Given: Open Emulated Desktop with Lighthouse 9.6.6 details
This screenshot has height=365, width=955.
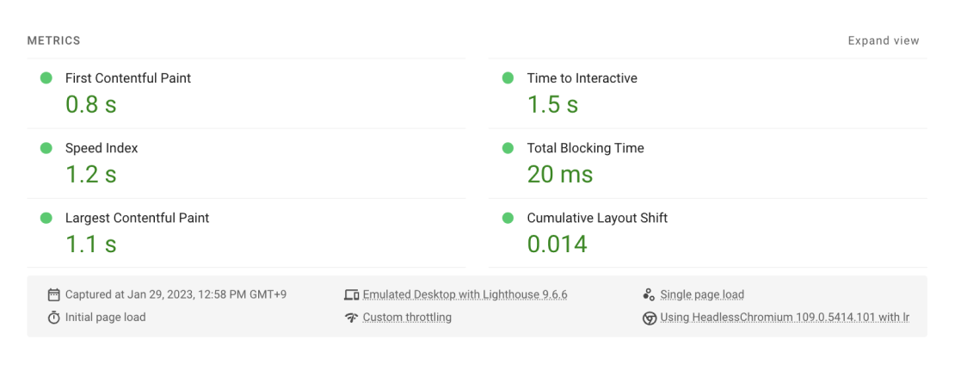Looking at the screenshot, I should point(465,295).
